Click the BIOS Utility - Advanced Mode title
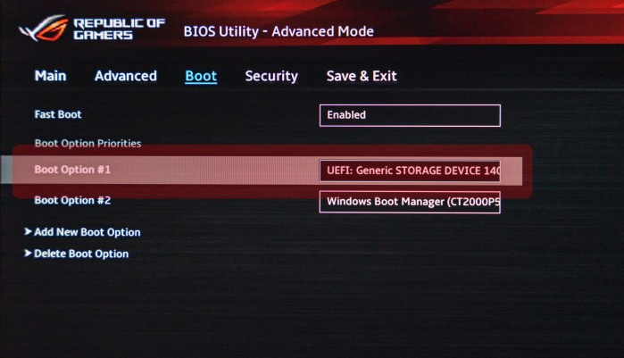This screenshot has height=358, width=624. coord(279,31)
